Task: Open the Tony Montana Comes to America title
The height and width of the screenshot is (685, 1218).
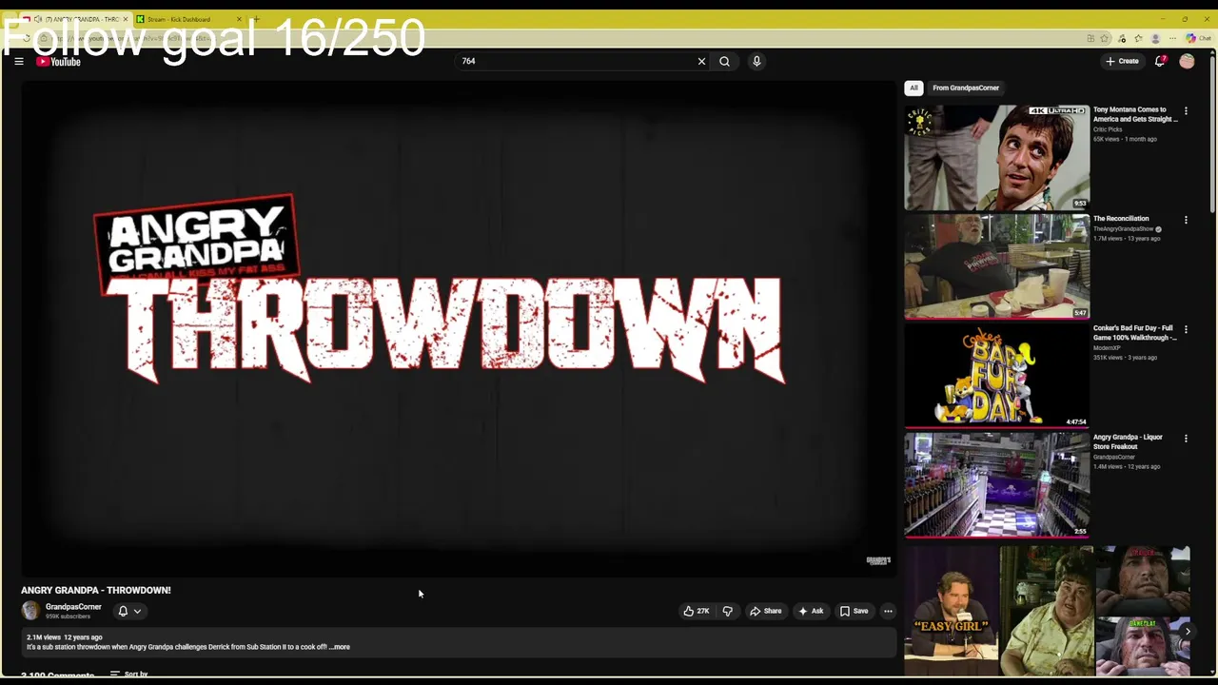Action: [x=1134, y=114]
